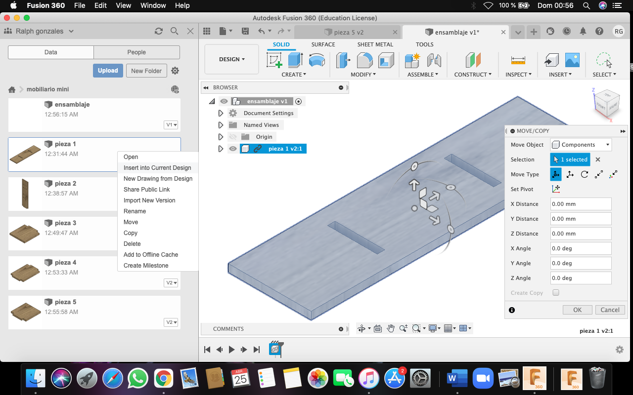Search the data panel
Image resolution: width=633 pixels, height=395 pixels.
[x=175, y=31]
